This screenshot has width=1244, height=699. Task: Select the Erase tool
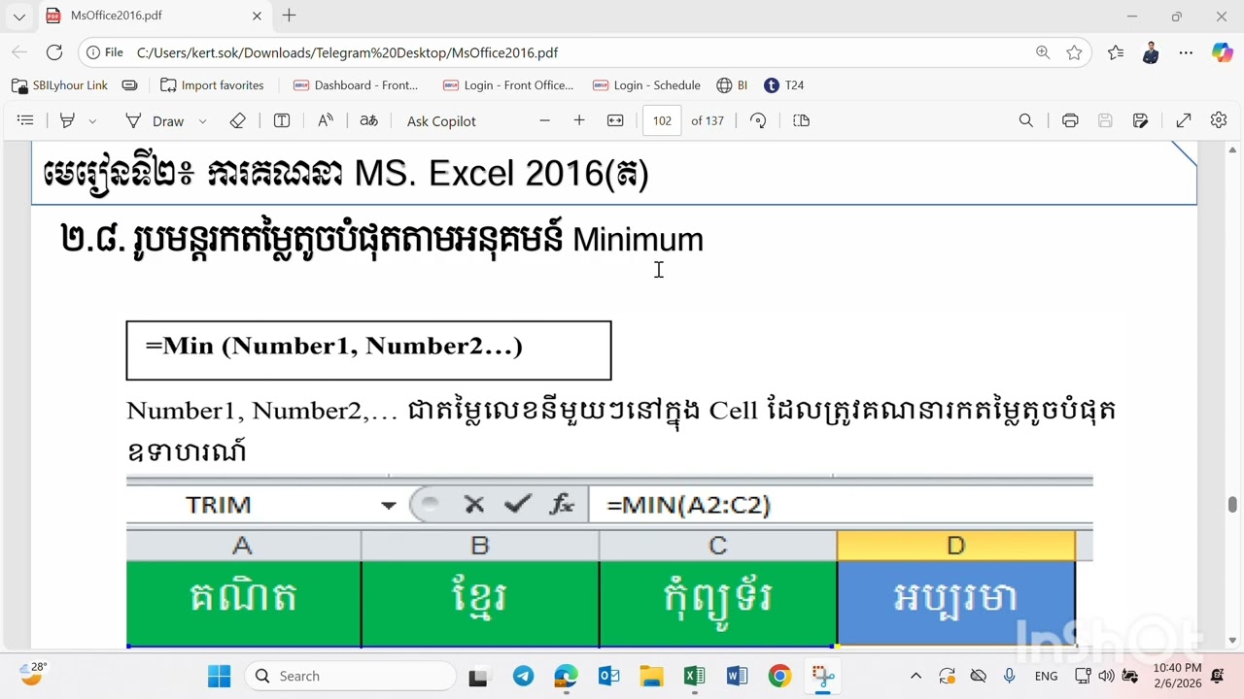(237, 120)
